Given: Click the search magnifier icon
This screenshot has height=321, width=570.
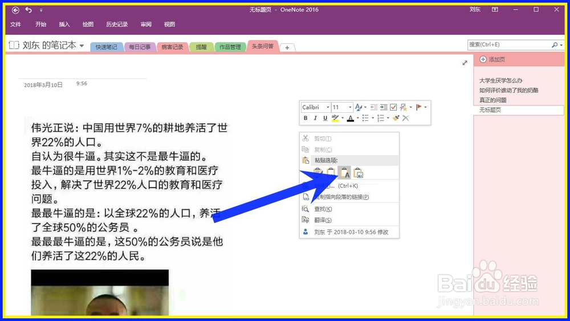Looking at the screenshot, I should coord(555,44).
